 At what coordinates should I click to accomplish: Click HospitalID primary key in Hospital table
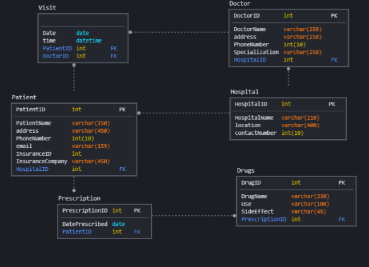coord(251,104)
